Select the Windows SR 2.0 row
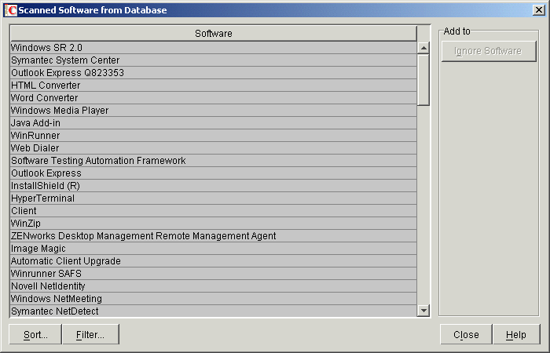This screenshot has height=353, width=550. click(214, 48)
